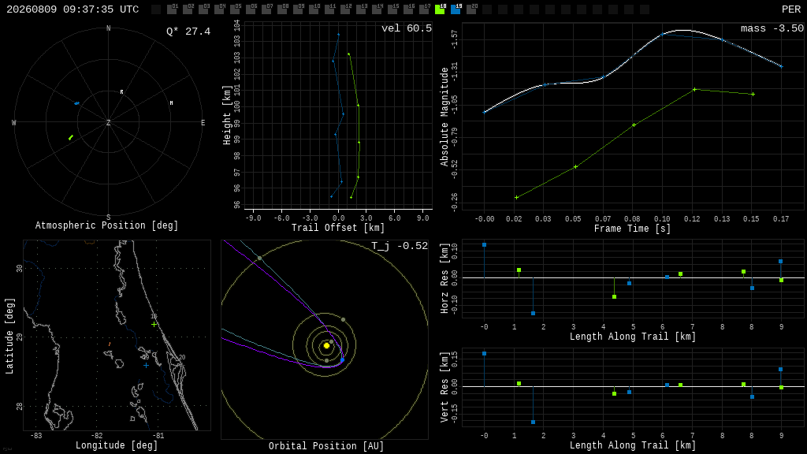
Task: Click the green meteor track on polar plot
Action: pos(71,137)
